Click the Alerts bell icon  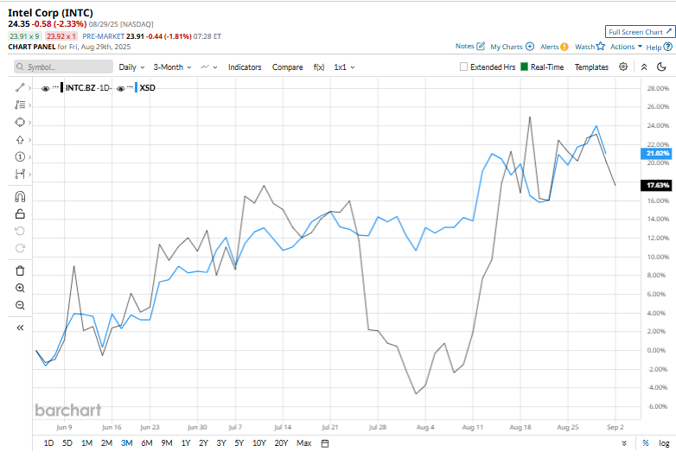[x=564, y=47]
